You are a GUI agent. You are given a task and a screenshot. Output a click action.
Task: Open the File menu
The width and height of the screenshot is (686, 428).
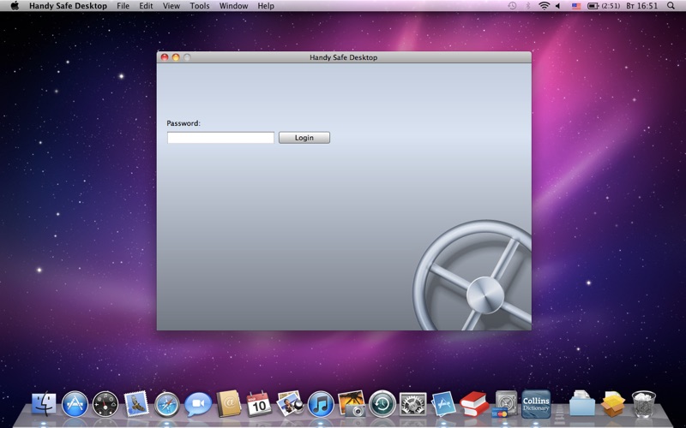pos(123,6)
